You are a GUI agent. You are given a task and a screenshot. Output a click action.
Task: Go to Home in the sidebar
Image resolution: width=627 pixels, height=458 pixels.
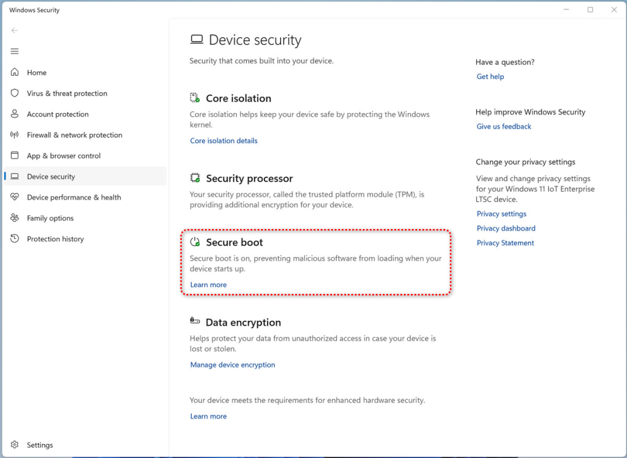pos(85,72)
